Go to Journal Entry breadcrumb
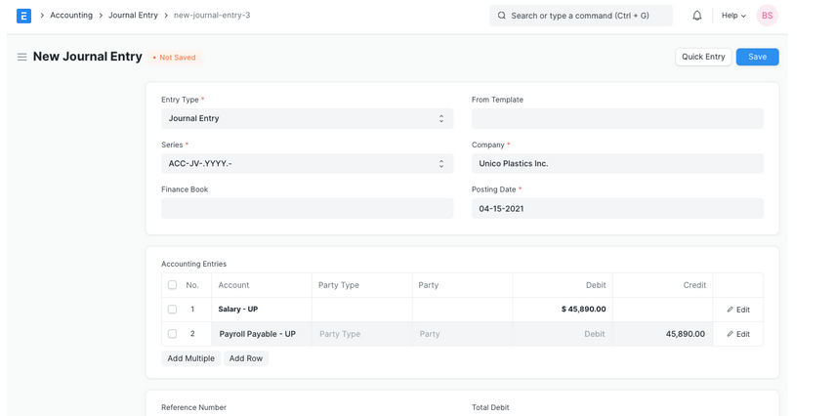Viewport: 836px width, 416px height. [x=133, y=16]
